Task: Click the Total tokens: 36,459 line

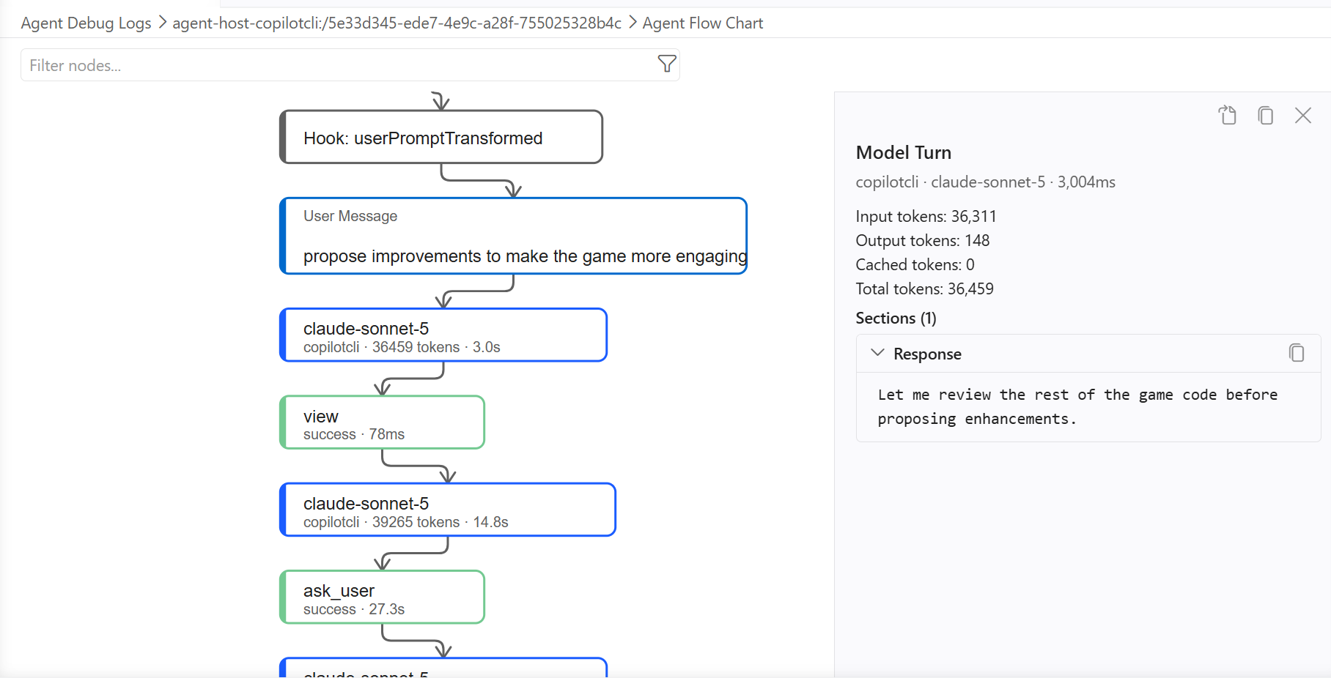Action: 924,288
